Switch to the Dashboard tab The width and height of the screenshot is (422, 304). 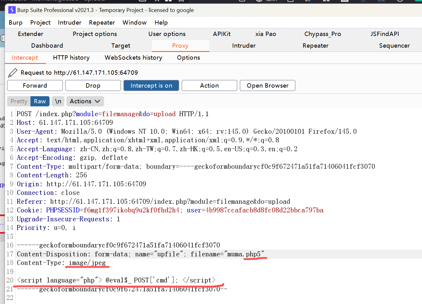pyautogui.click(x=47, y=45)
